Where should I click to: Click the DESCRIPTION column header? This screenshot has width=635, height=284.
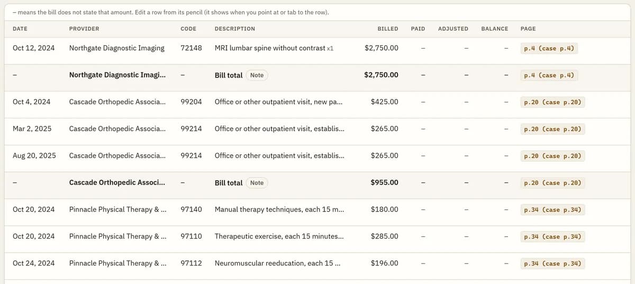[x=235, y=29]
